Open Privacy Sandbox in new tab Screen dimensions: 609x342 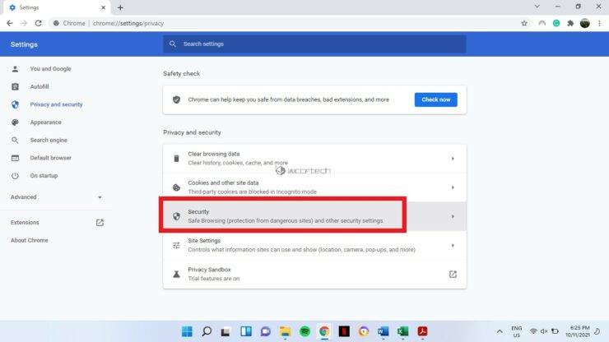(x=314, y=274)
